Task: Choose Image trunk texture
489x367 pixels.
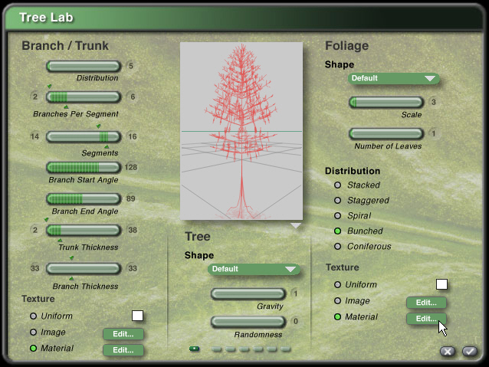Action: point(34,332)
